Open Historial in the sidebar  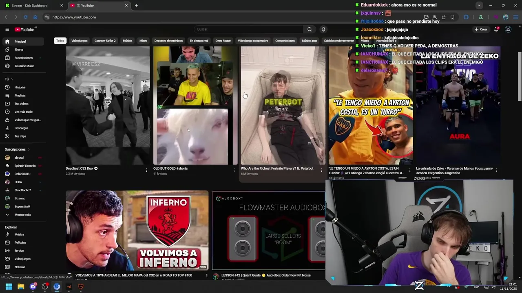point(23,87)
